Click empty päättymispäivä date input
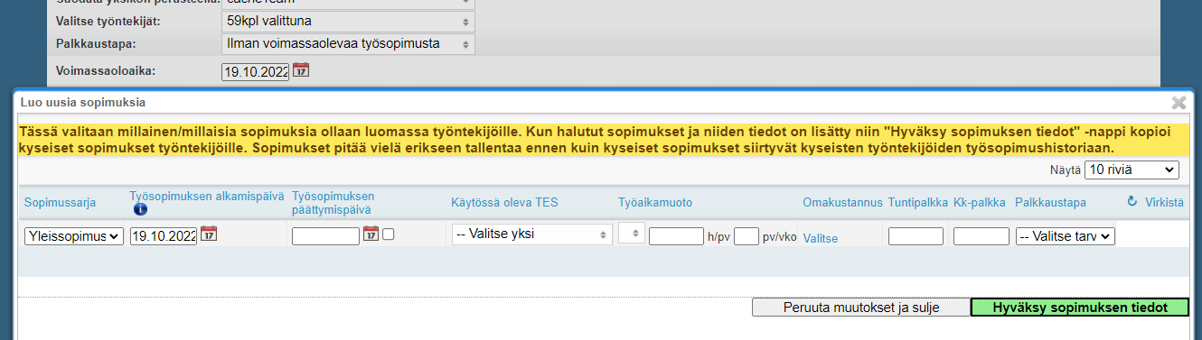 point(326,236)
